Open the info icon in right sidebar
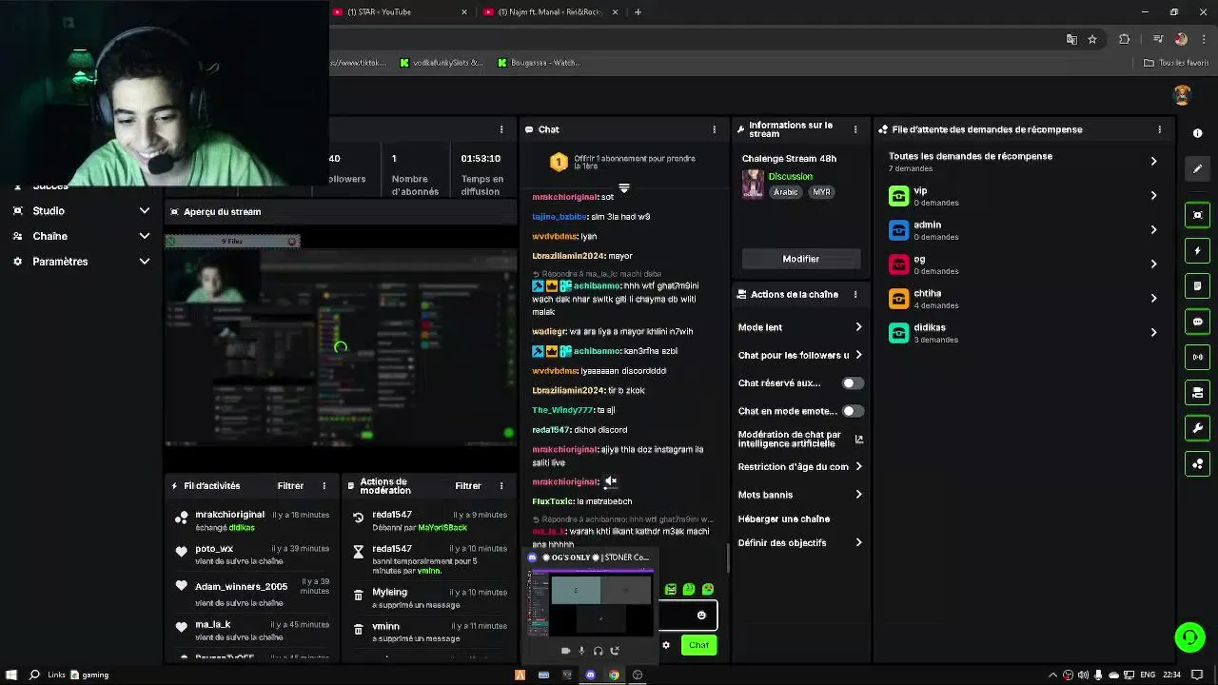The image size is (1218, 685). [x=1197, y=133]
